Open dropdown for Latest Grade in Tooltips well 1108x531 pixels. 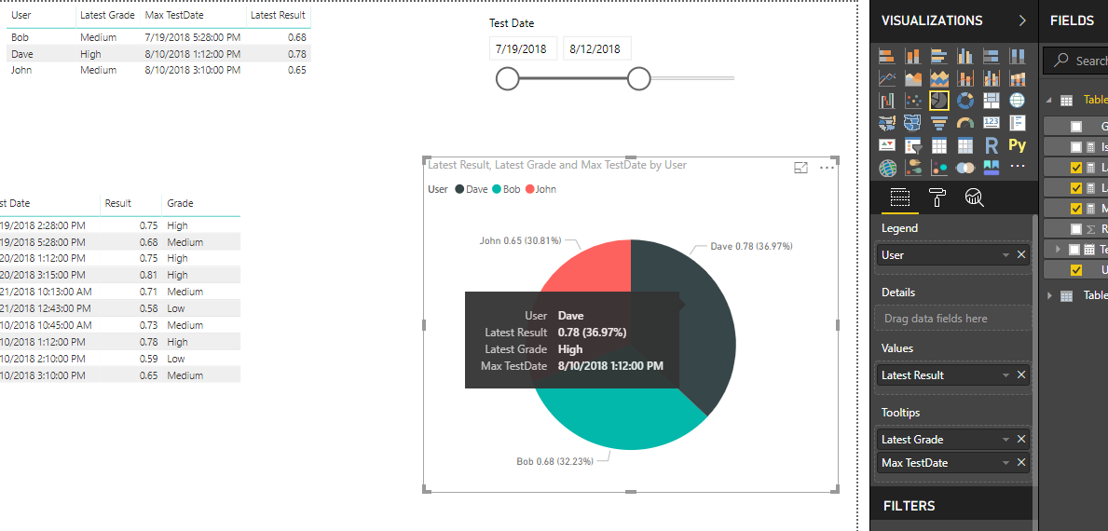click(1005, 440)
